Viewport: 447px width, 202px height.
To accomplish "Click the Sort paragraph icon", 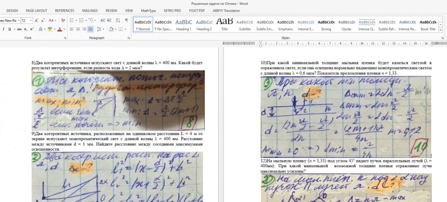I will (117, 21).
